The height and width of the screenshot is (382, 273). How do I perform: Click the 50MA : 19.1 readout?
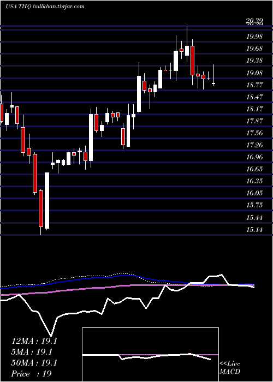(x=34, y=363)
